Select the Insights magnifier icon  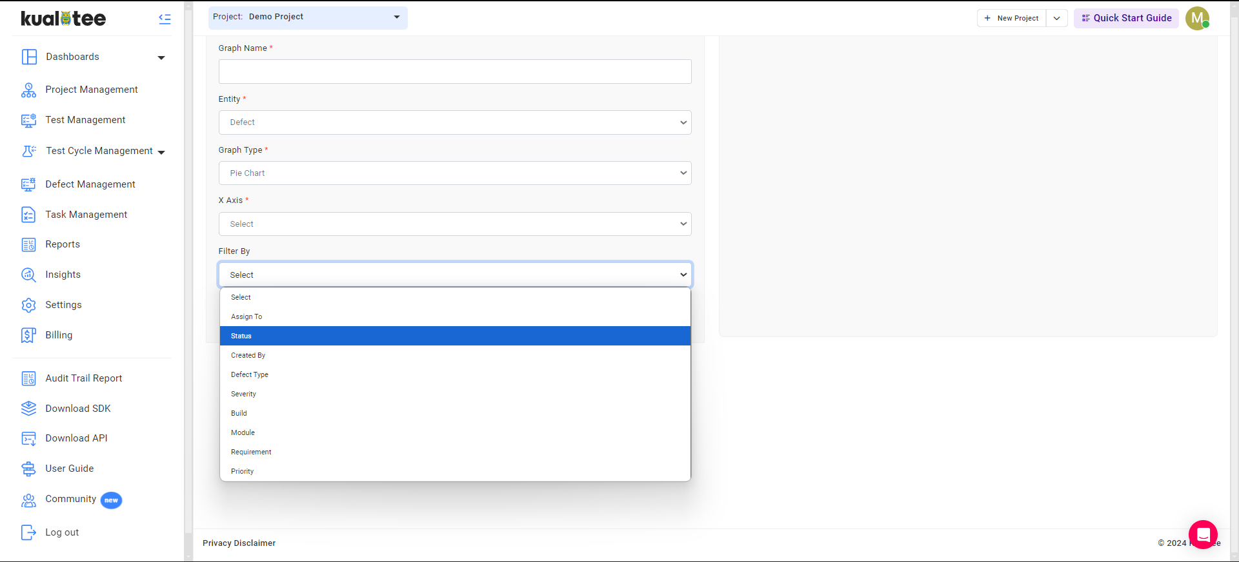(x=29, y=275)
